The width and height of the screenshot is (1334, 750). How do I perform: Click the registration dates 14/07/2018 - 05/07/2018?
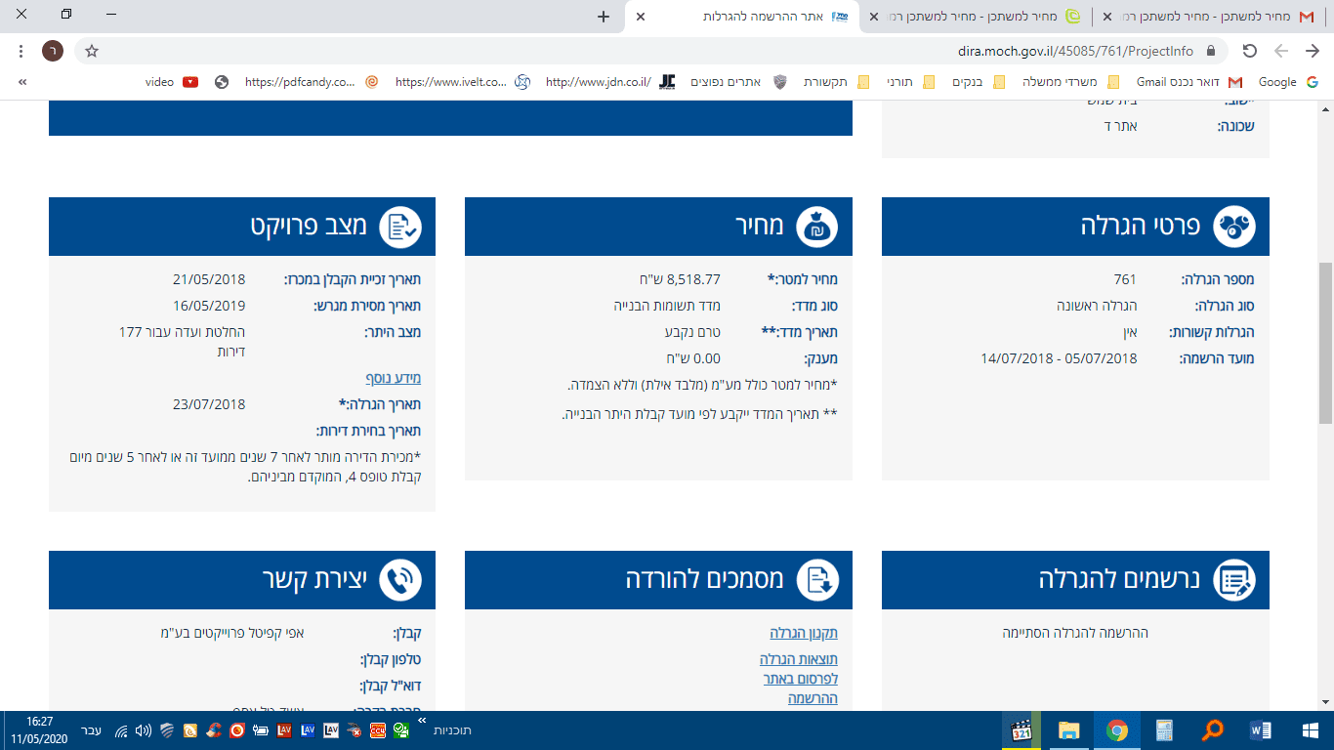1059,358
